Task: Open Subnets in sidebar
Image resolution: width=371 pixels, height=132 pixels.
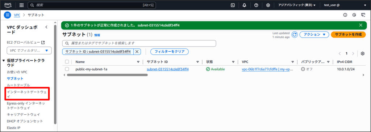Action: [x=15, y=79]
